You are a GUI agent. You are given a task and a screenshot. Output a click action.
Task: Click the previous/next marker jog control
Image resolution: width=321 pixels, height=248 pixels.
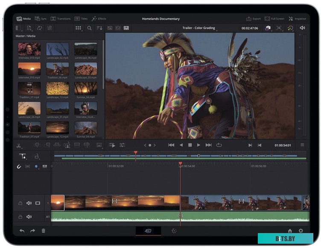click(x=150, y=145)
